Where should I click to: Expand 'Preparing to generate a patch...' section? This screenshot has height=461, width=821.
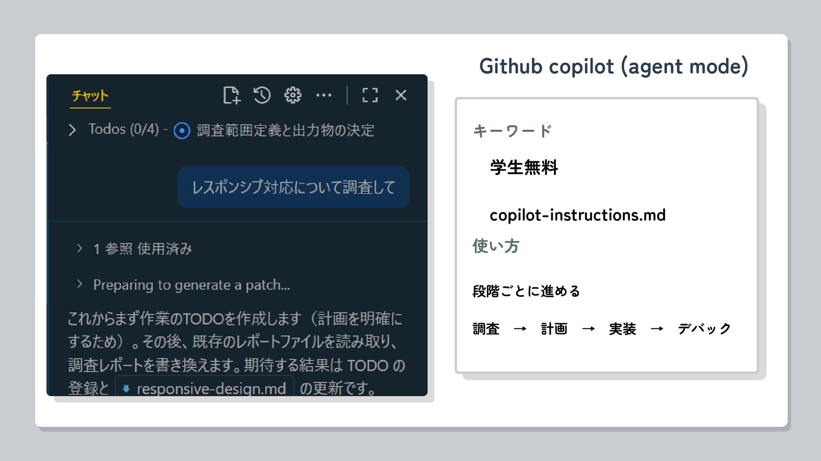pos(80,284)
